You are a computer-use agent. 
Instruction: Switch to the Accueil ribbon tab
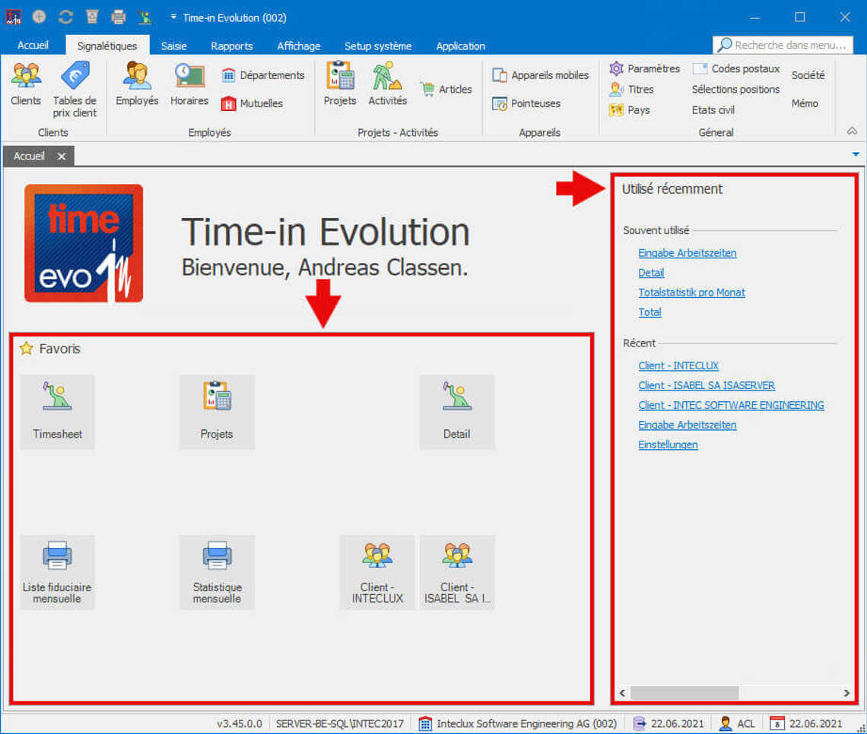(x=33, y=46)
